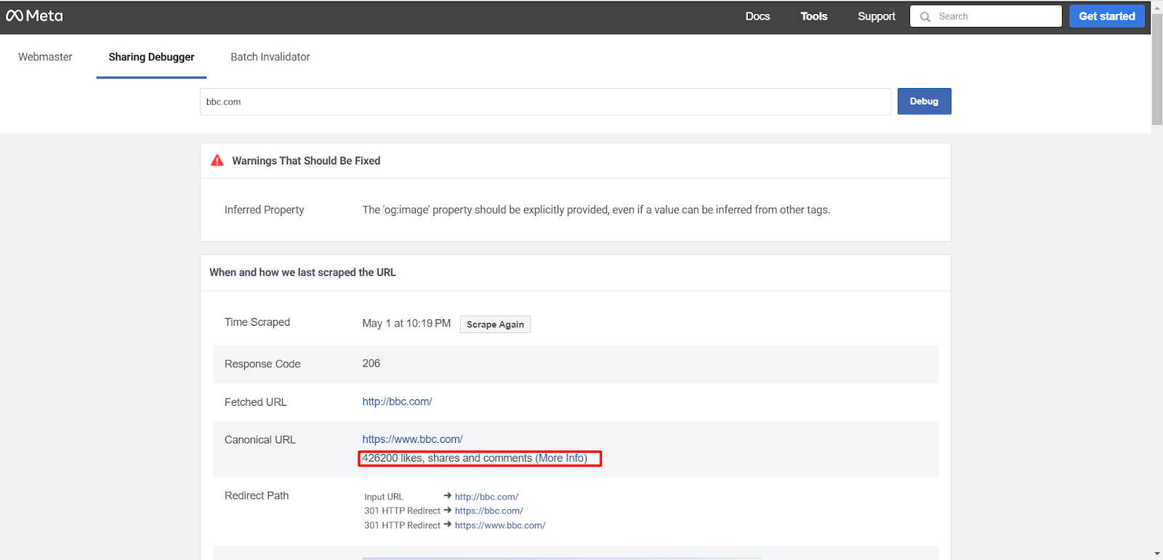Open the Input URL link in Redirect Path
Image resolution: width=1163 pixels, height=560 pixels.
point(486,497)
